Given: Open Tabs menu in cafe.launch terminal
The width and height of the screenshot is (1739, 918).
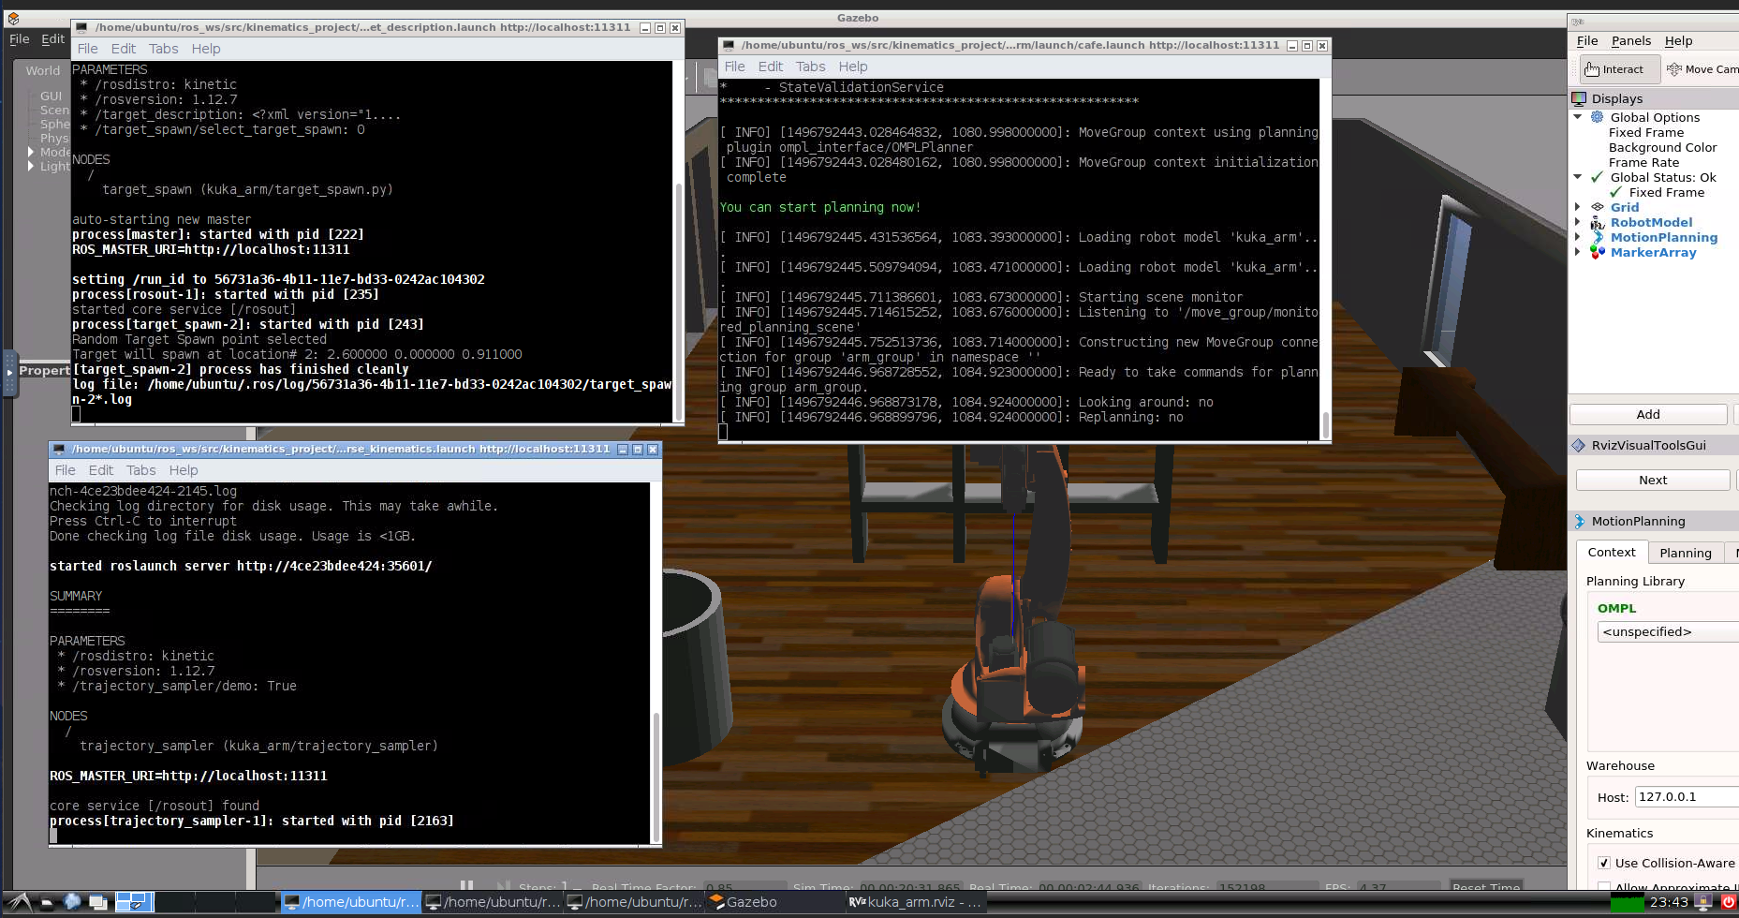Looking at the screenshot, I should click(x=811, y=67).
